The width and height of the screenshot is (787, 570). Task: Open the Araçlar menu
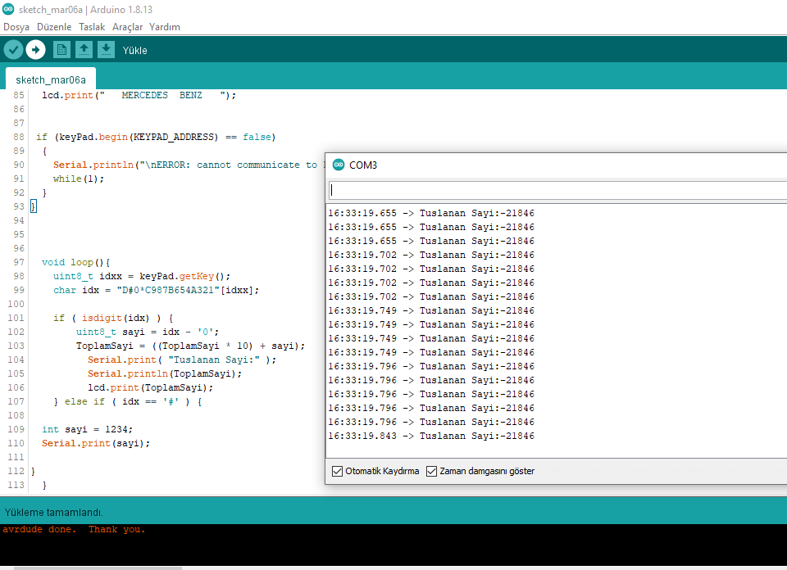coord(127,27)
